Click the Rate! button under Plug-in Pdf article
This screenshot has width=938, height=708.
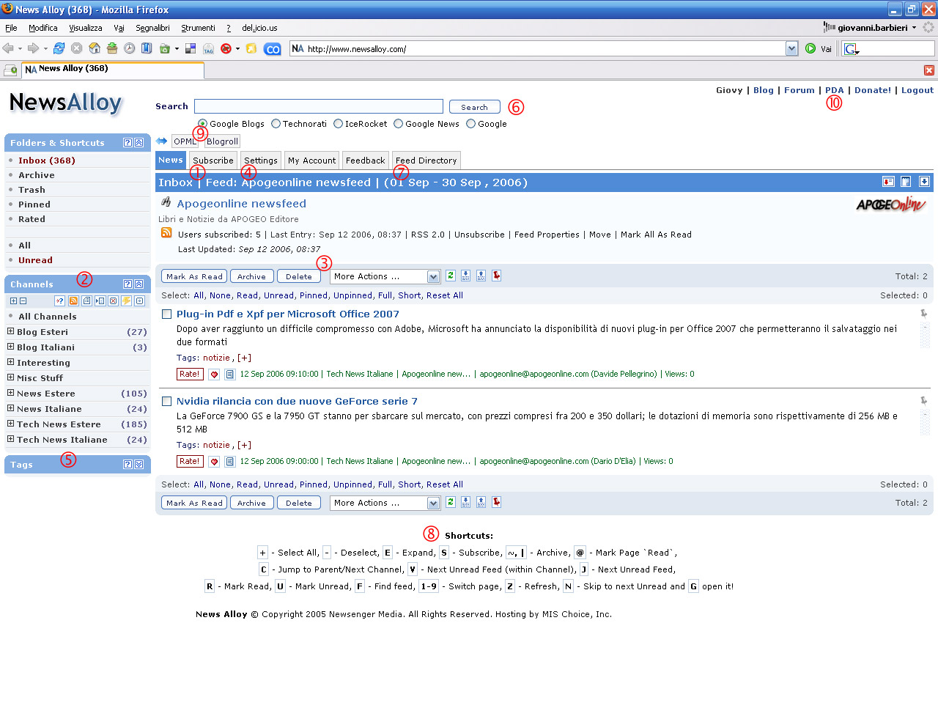tap(190, 374)
